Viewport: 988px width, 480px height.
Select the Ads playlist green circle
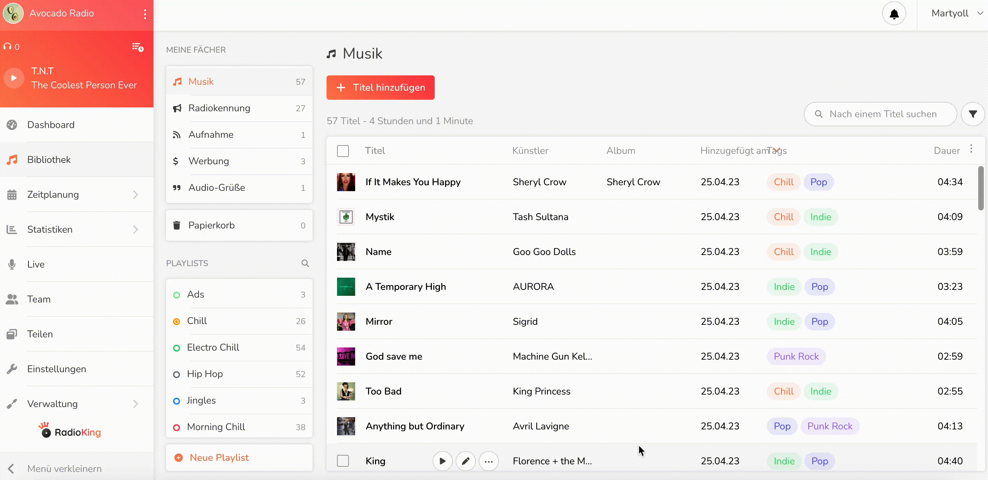tap(177, 295)
